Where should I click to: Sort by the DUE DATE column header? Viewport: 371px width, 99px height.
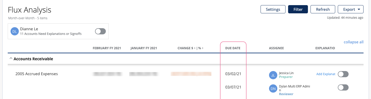(233, 48)
